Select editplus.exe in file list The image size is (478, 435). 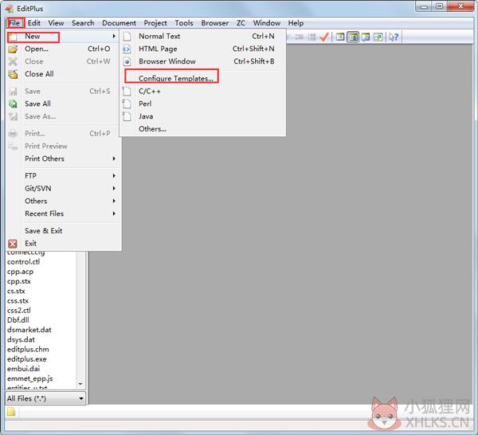(27, 359)
